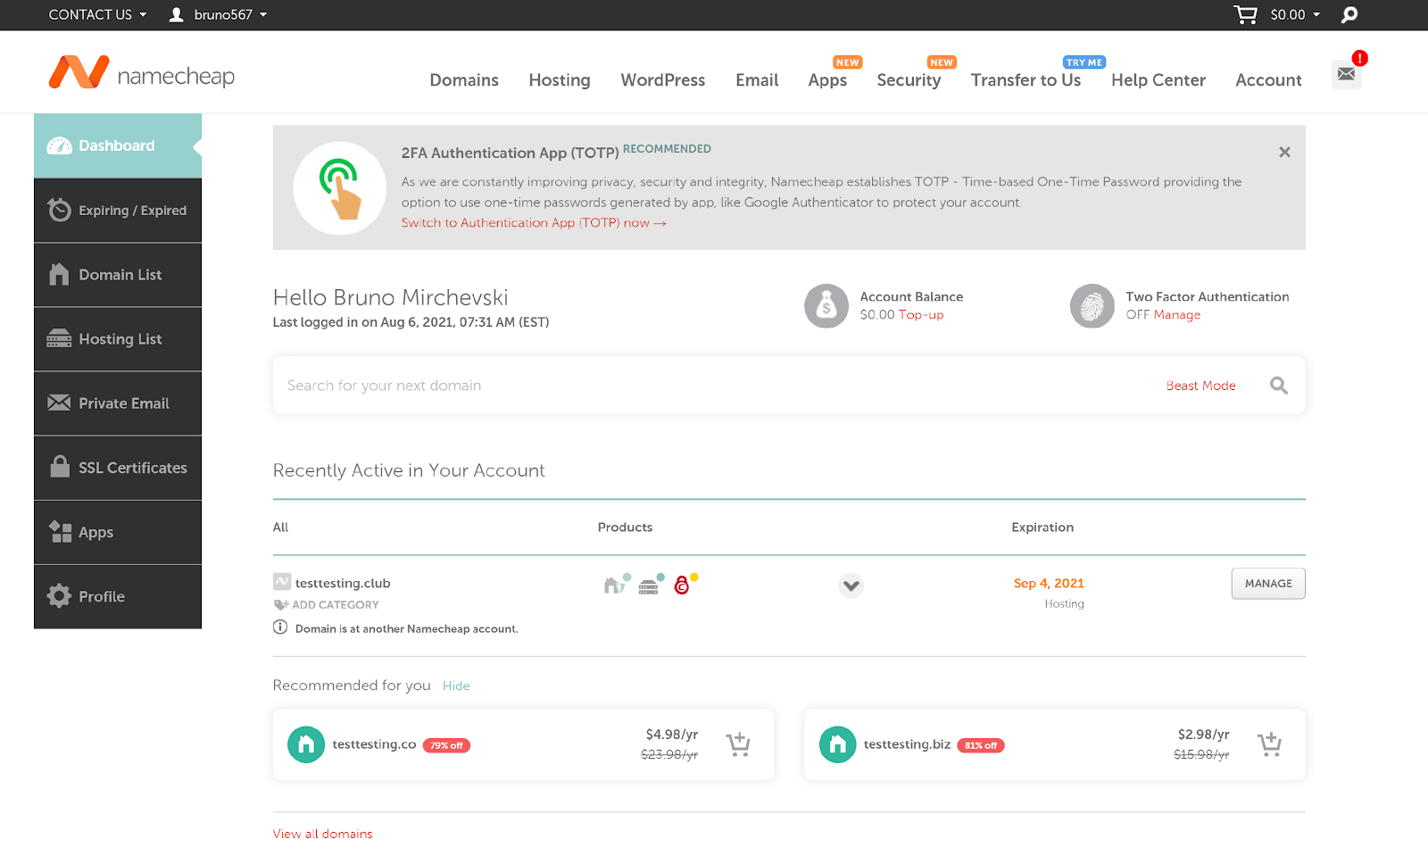Click the Two Factor Authentication fingerprint icon
Image resolution: width=1428 pixels, height=856 pixels.
tap(1092, 306)
